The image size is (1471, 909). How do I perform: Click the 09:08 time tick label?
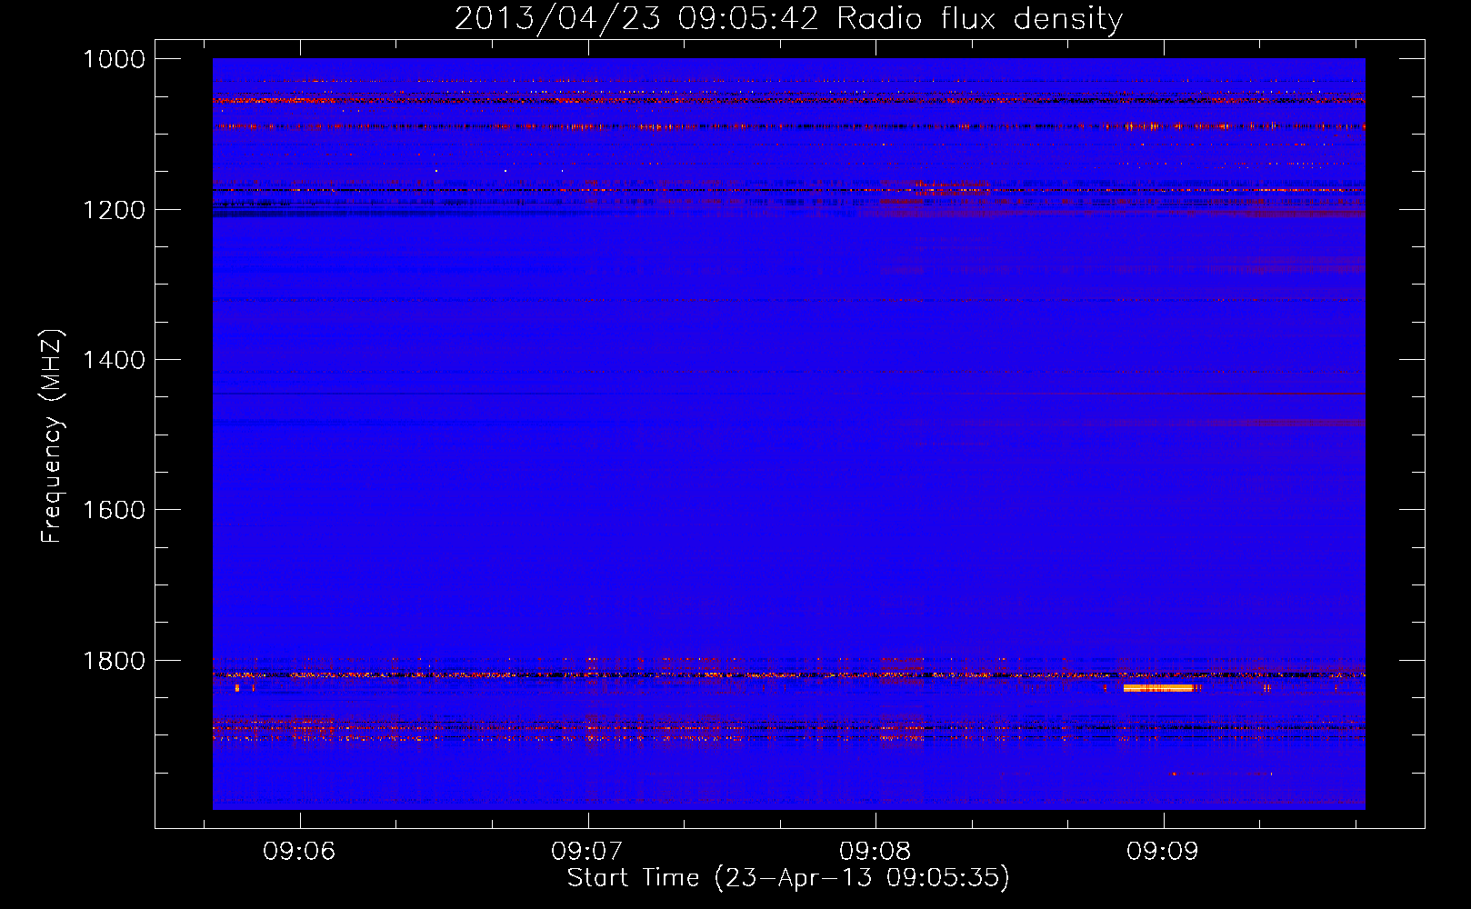click(x=875, y=851)
